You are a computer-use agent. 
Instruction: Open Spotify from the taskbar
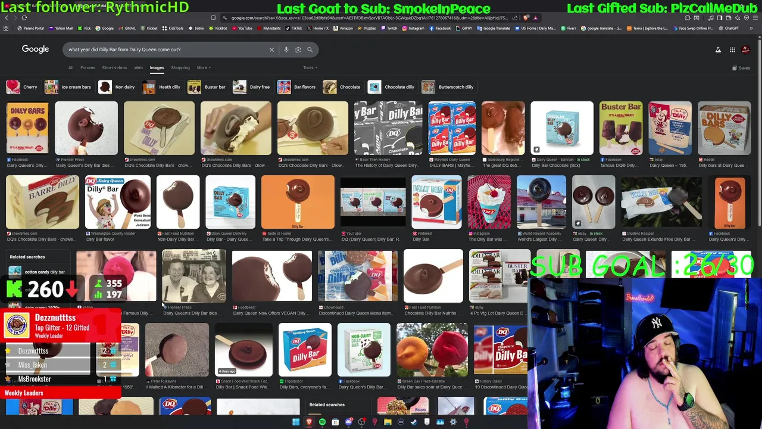(x=322, y=422)
